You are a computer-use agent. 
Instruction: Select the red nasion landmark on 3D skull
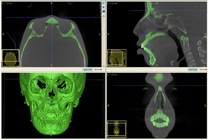point(51,79)
